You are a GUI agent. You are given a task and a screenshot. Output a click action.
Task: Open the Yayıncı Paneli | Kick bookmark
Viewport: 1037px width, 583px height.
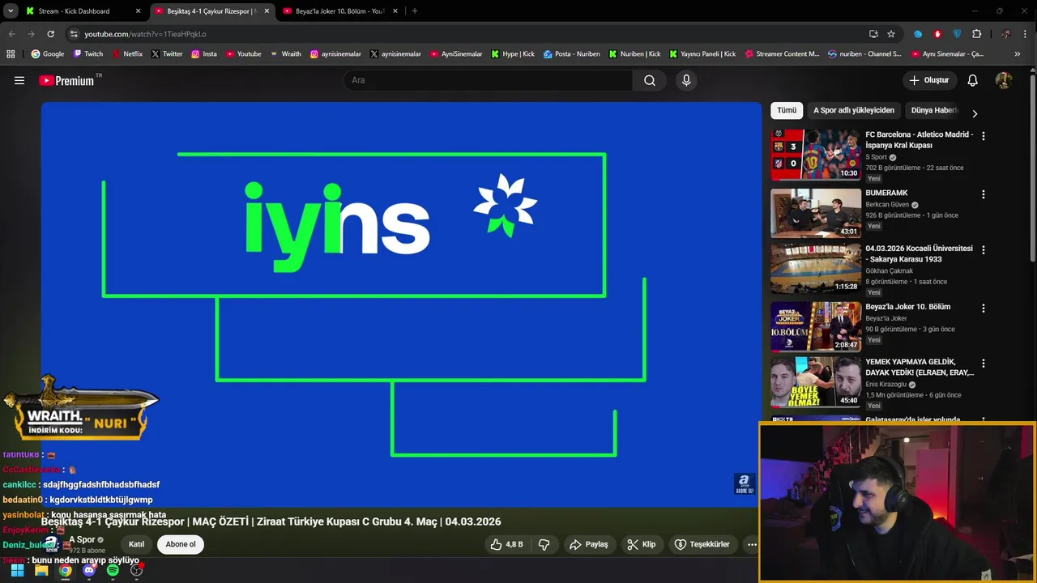[702, 54]
